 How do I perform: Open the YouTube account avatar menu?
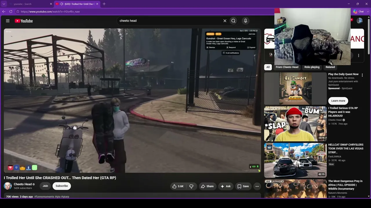(x=359, y=21)
